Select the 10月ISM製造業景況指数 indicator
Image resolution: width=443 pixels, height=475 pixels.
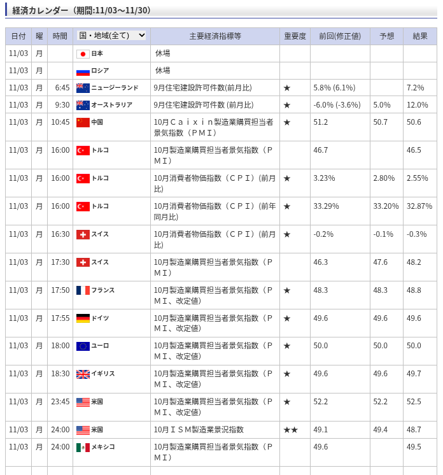[199, 430]
